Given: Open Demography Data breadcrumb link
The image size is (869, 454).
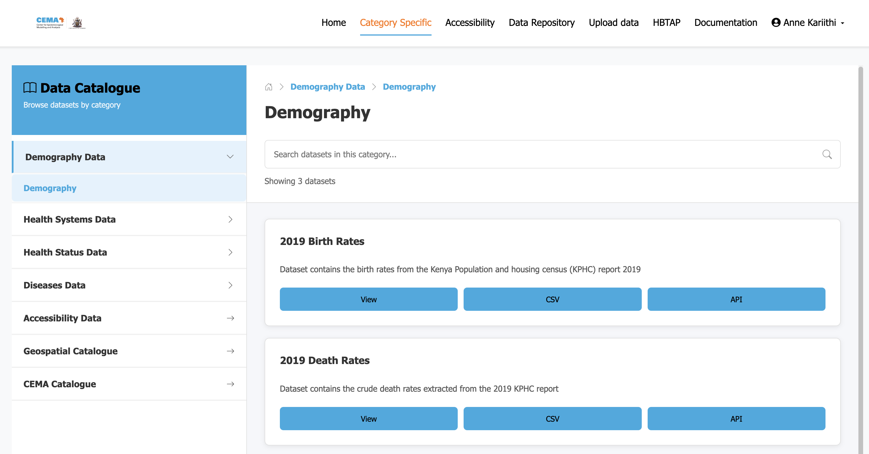Looking at the screenshot, I should click(x=328, y=87).
